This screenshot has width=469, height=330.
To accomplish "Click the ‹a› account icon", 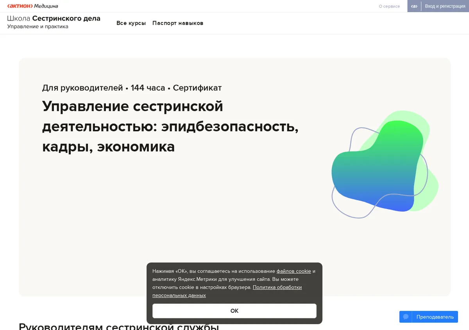I will [x=414, y=6].
